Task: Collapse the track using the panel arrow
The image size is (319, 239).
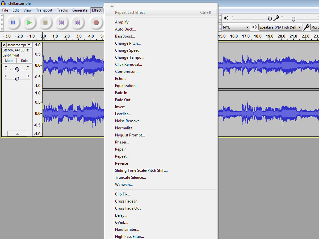Action: [17, 133]
